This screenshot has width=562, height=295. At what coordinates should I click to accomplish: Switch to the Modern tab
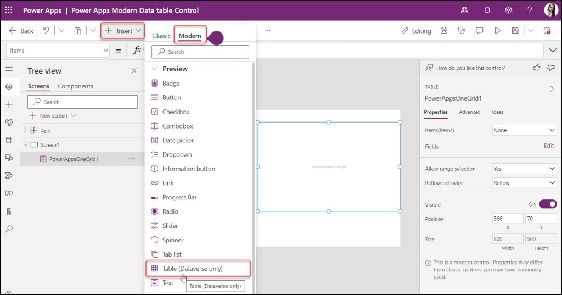tap(190, 36)
